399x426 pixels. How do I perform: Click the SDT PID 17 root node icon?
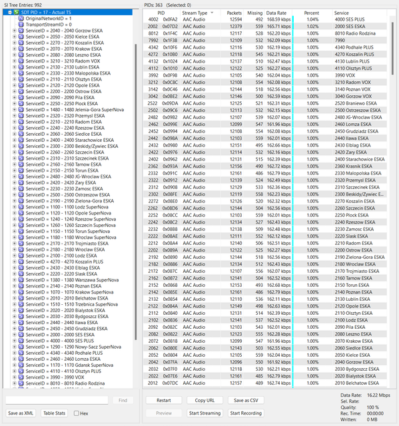[17, 12]
